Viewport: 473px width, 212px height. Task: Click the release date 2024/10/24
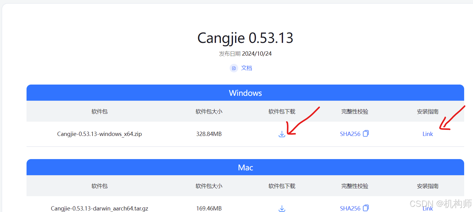257,54
